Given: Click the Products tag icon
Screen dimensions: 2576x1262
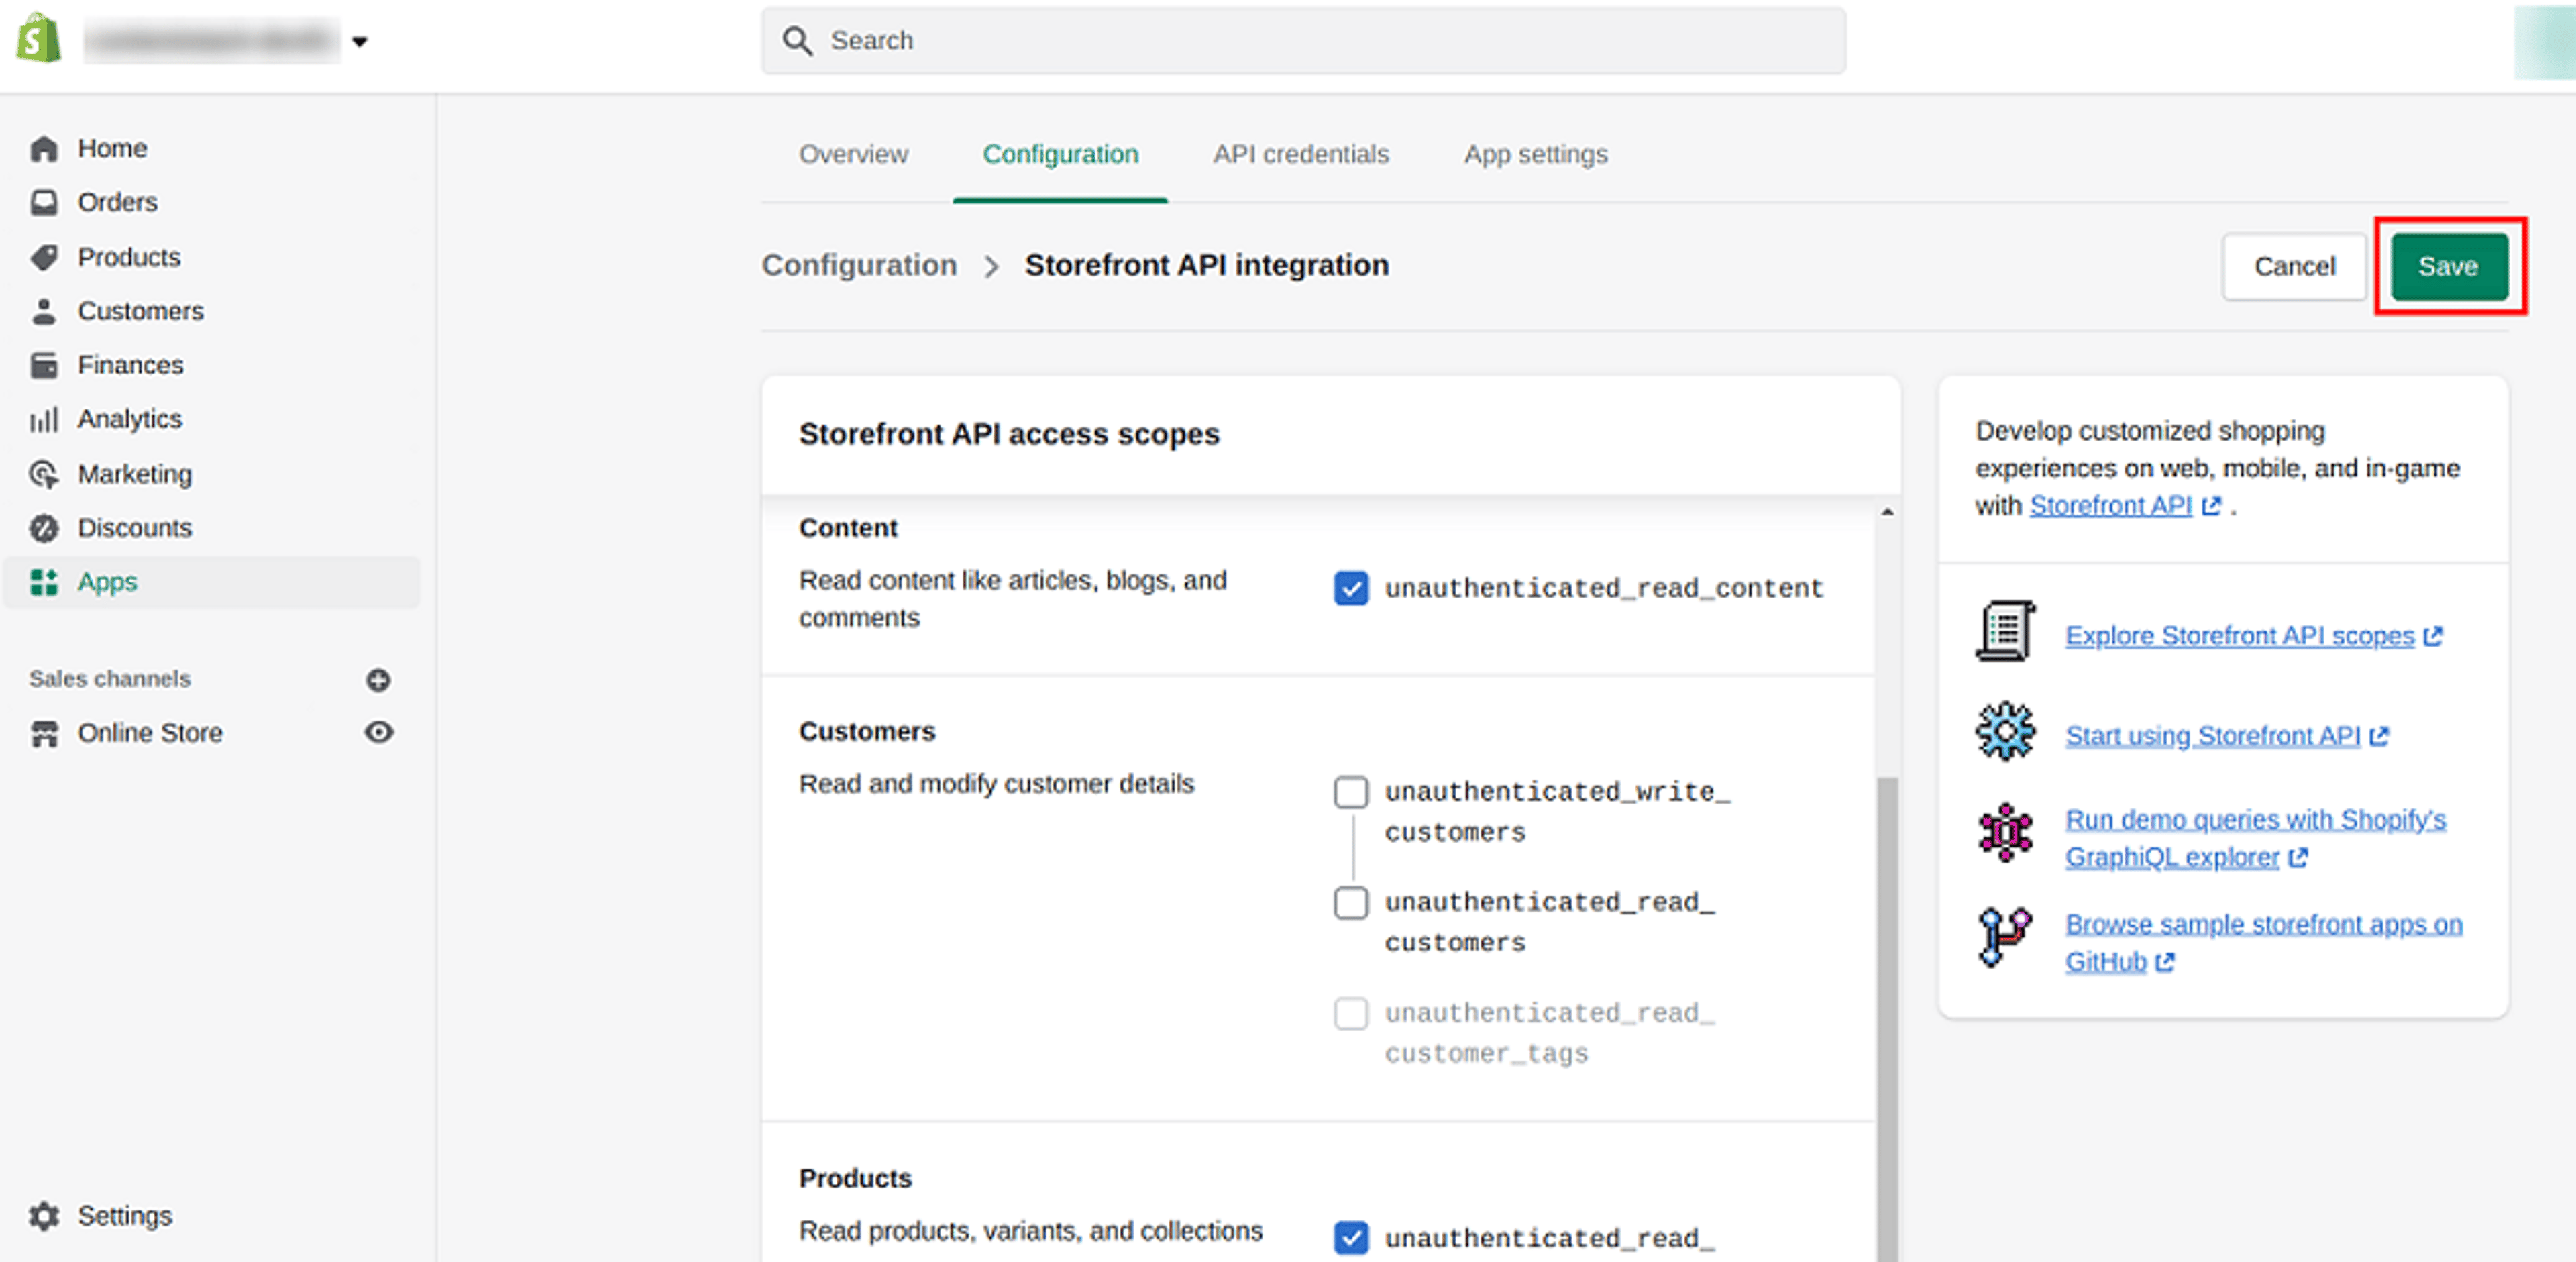Looking at the screenshot, I should (44, 257).
